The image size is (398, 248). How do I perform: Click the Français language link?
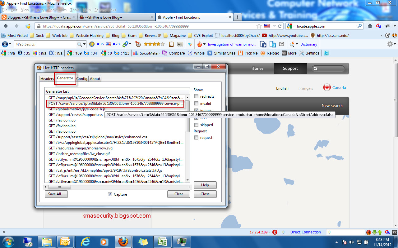(x=306, y=88)
